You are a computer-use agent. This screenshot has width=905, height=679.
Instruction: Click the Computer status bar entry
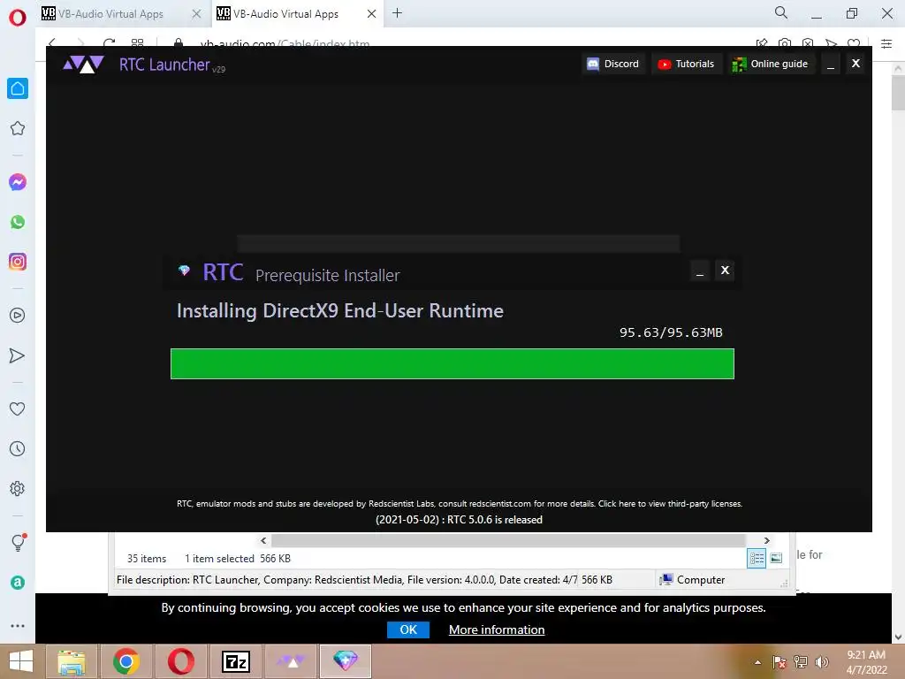[693, 580]
